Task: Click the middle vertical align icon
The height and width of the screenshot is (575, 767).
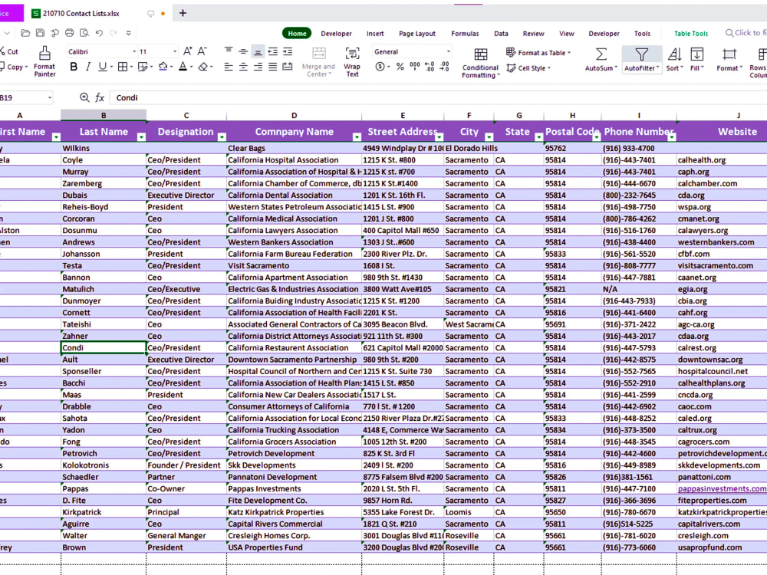Action: tap(243, 51)
